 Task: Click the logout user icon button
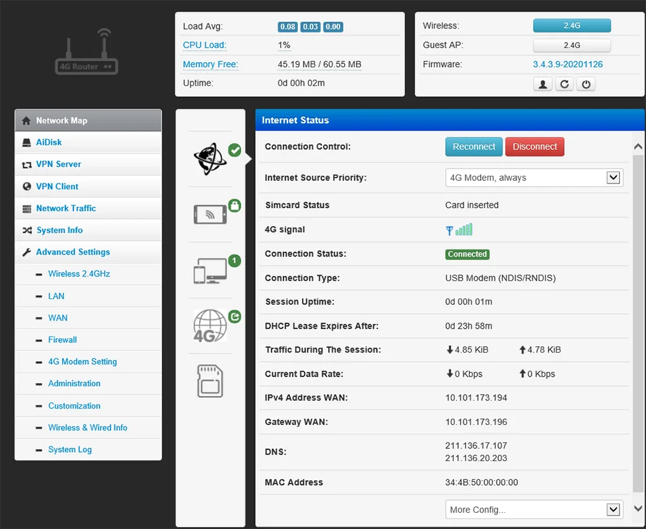(x=543, y=84)
